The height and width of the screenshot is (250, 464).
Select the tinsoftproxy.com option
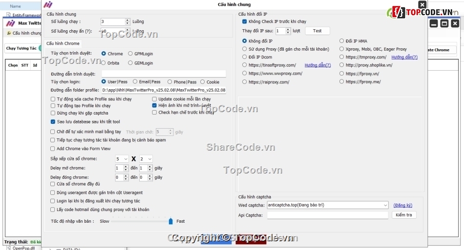point(244,65)
